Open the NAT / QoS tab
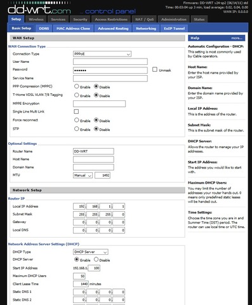This screenshot has height=305, width=252. point(144,19)
